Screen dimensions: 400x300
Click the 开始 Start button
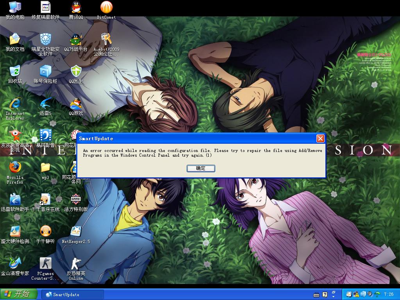(x=18, y=294)
